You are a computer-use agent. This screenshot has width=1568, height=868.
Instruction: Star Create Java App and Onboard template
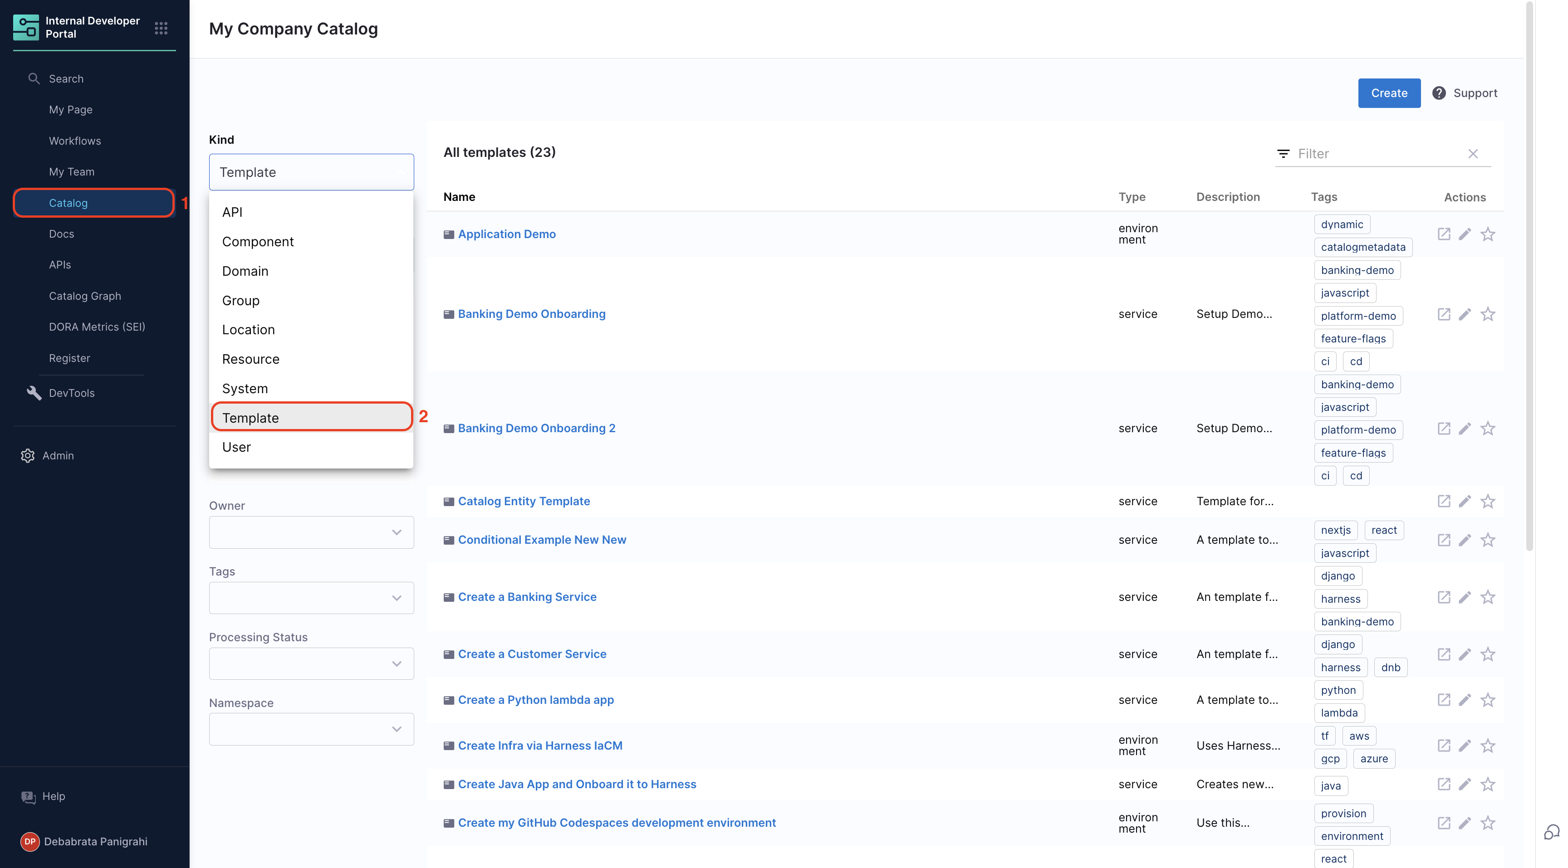[x=1488, y=784]
